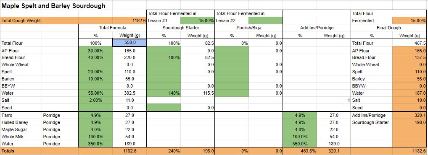This screenshot has width=428, height=155.
Task: Select the Salt 2.00% cell
Action: click(x=95, y=100)
